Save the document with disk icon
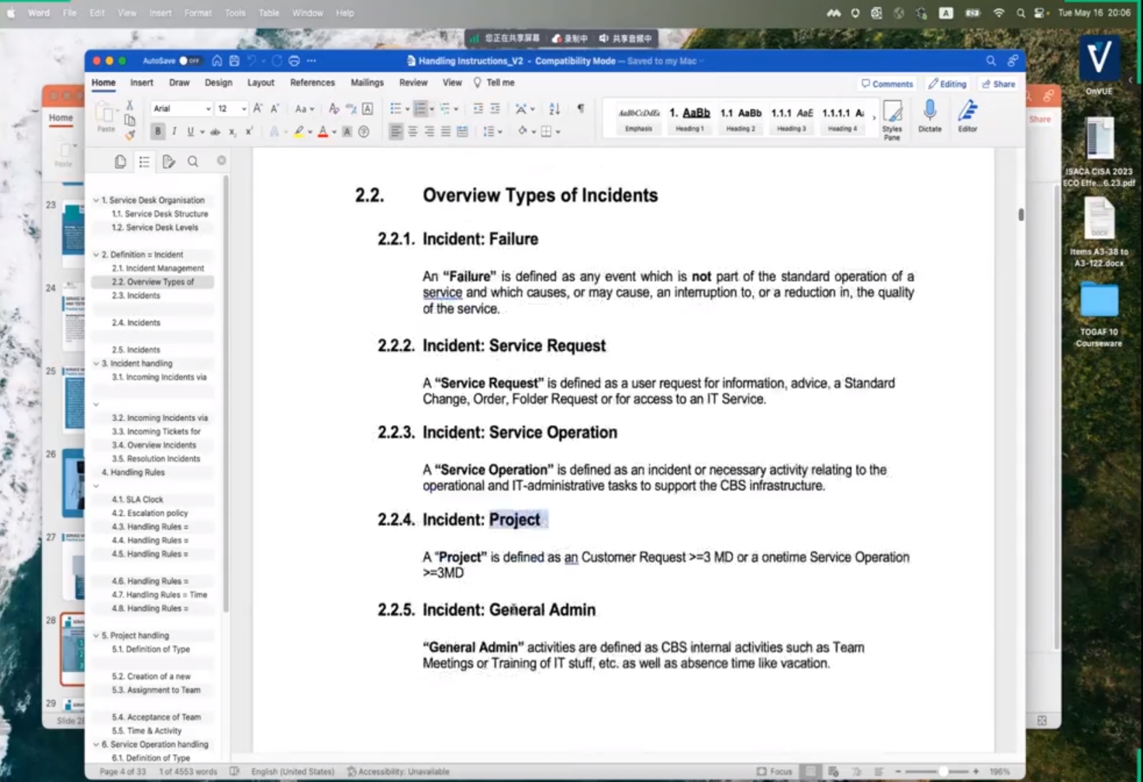Viewport: 1143px width, 782px height. [x=234, y=60]
